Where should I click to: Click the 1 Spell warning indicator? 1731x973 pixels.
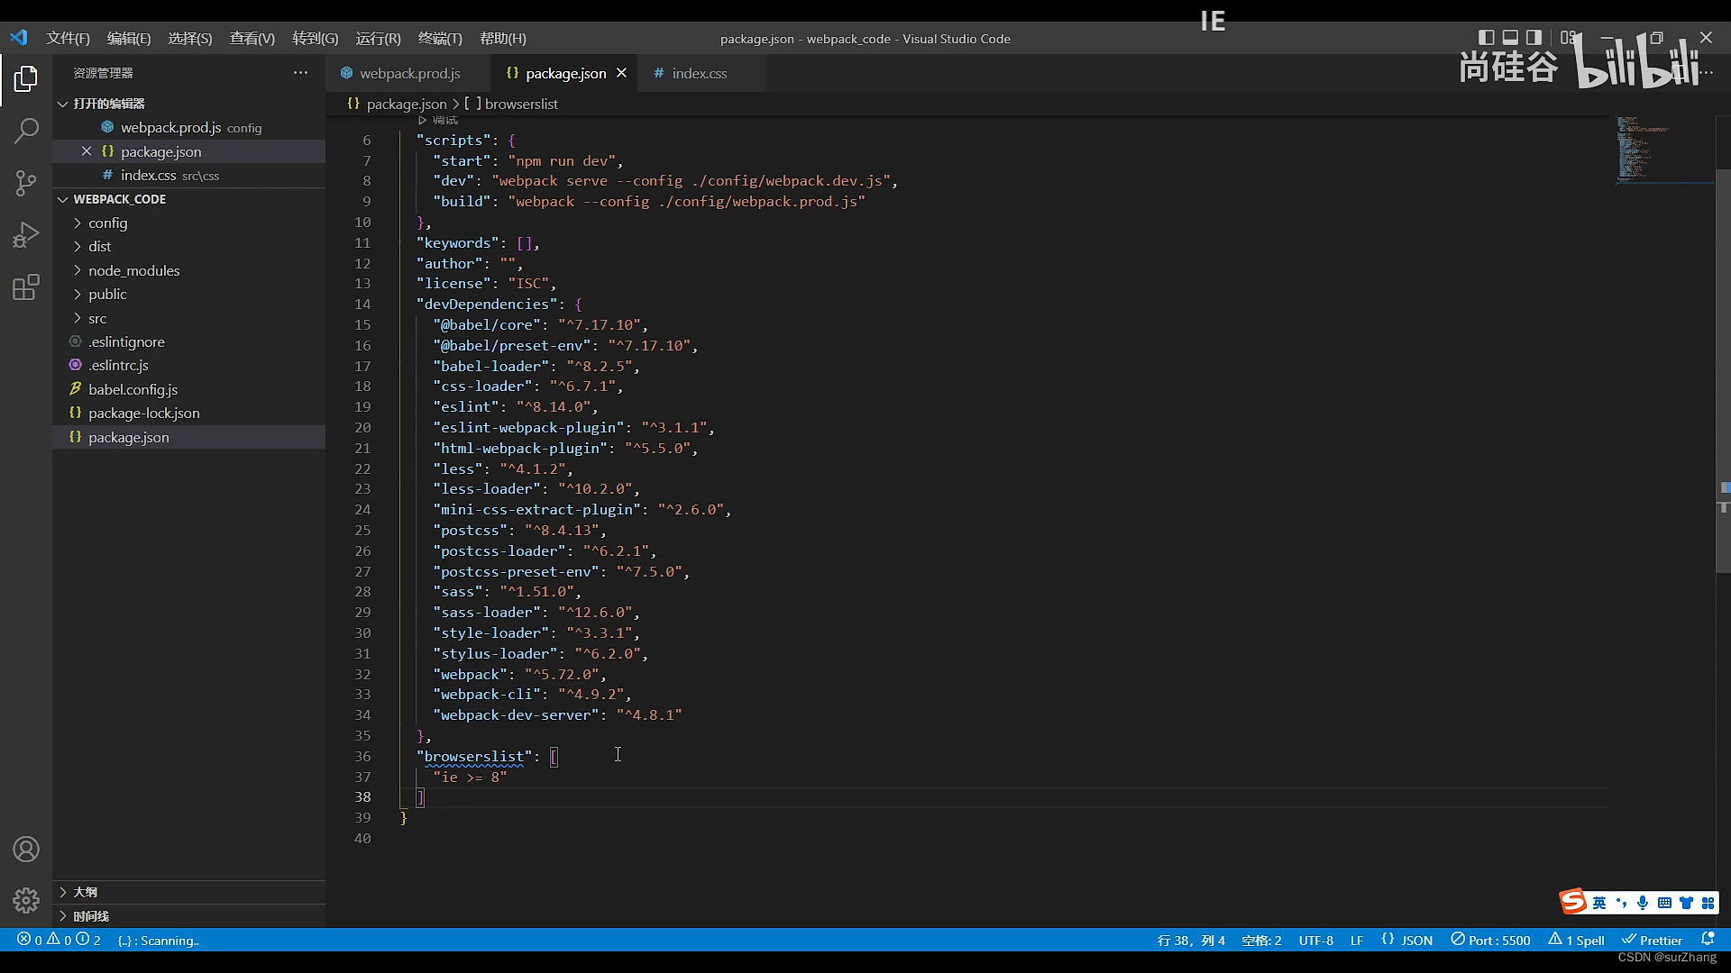point(1576,940)
